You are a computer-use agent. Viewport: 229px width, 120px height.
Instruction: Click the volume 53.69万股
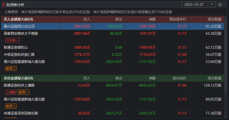coord(213,62)
